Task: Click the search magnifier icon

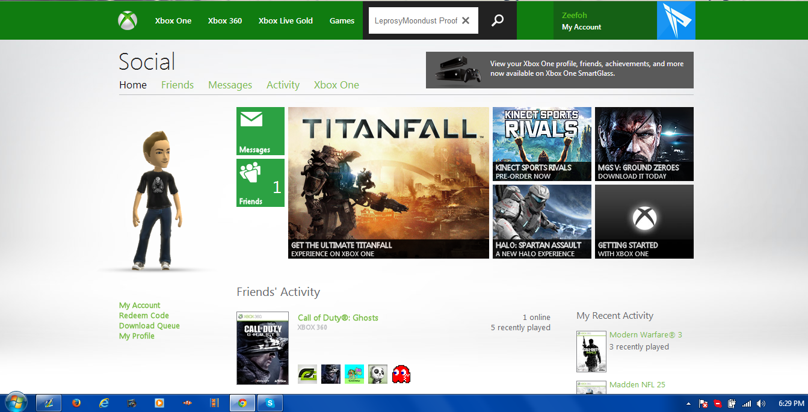Action: pos(498,20)
